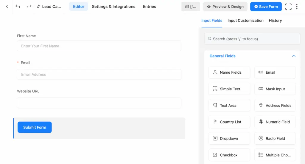Toggle fullscreen editor mode
Image resolution: width=305 pixels, height=164 pixels.
pyautogui.click(x=288, y=7)
